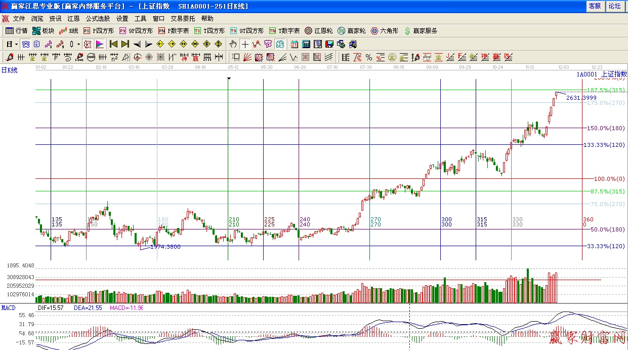Open the 公式选股 menu
Image resolution: width=628 pixels, height=350 pixels.
pyautogui.click(x=98, y=18)
